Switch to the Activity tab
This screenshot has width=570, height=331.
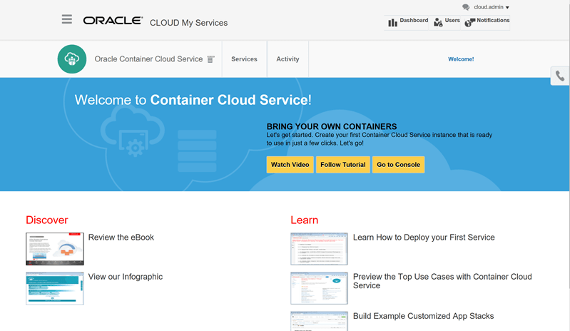coord(287,59)
